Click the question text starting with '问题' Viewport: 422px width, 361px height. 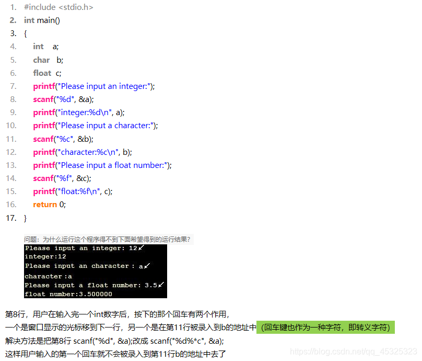[x=107, y=240]
